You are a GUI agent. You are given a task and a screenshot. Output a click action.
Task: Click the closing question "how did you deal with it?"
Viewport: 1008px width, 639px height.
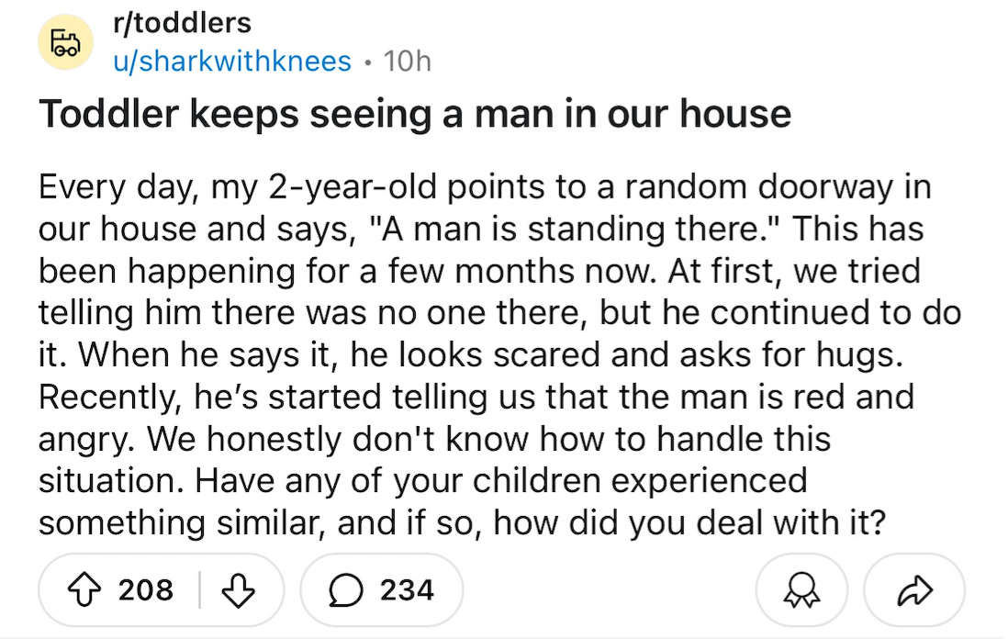coord(689,522)
